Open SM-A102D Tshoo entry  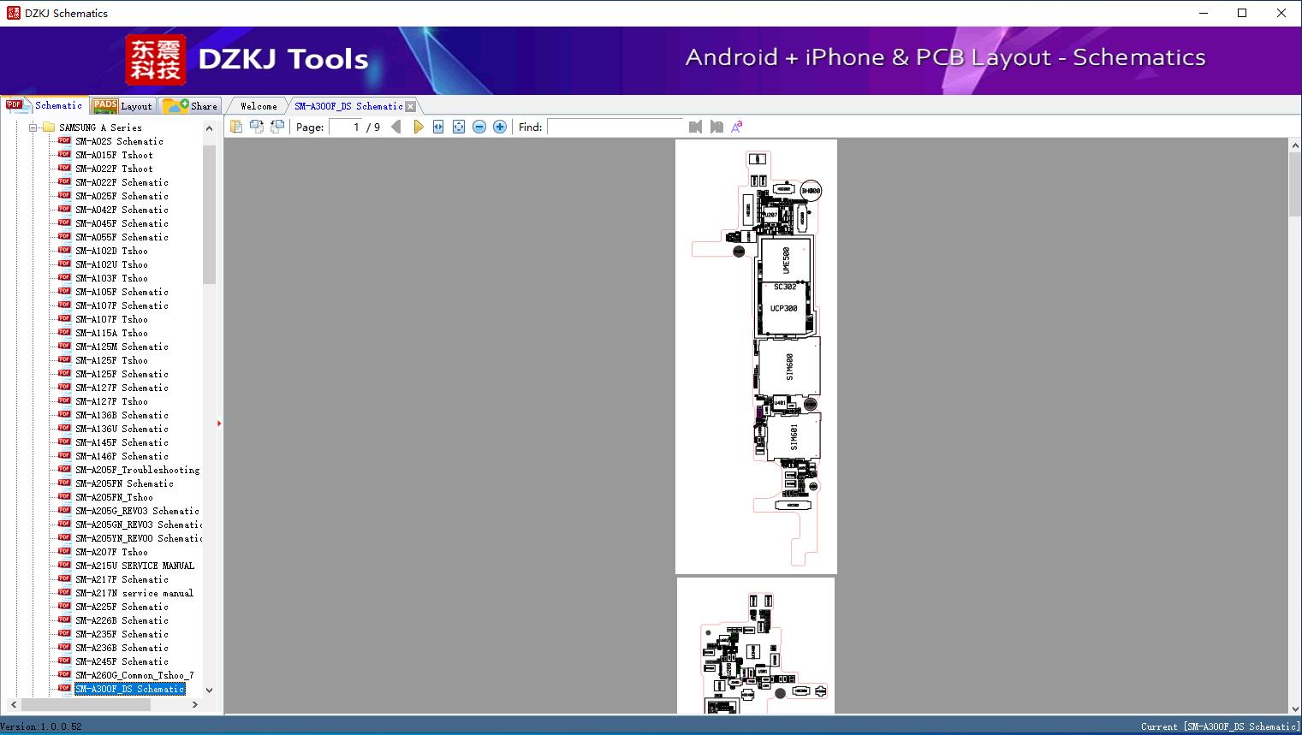[x=111, y=251]
